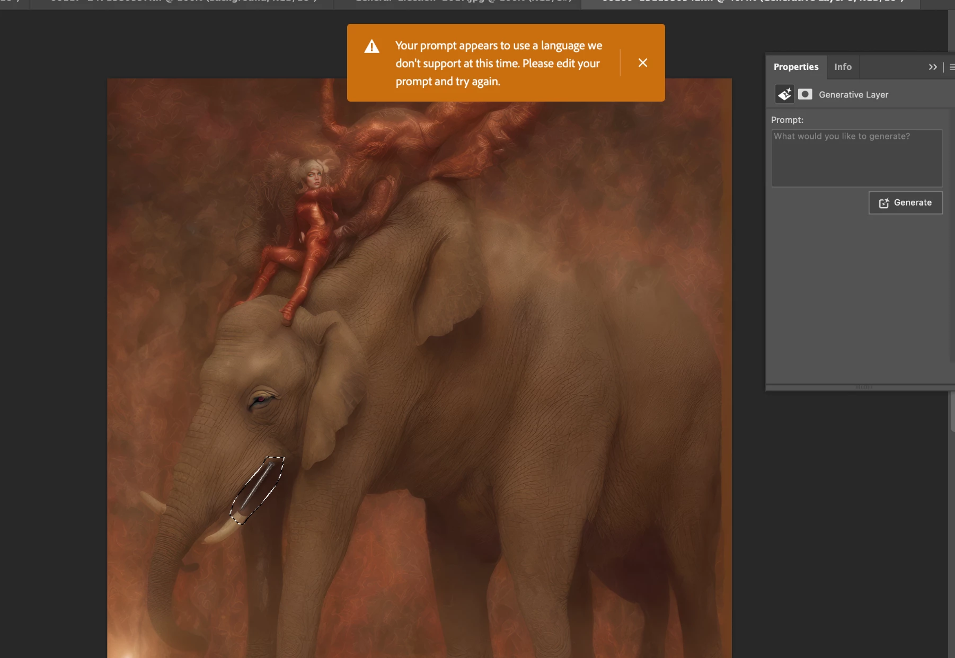The width and height of the screenshot is (955, 658).
Task: Click the warning triangle icon in the alert
Action: click(x=372, y=47)
